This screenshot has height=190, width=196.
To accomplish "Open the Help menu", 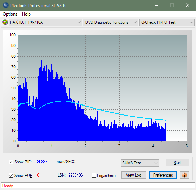I will 26,14.
